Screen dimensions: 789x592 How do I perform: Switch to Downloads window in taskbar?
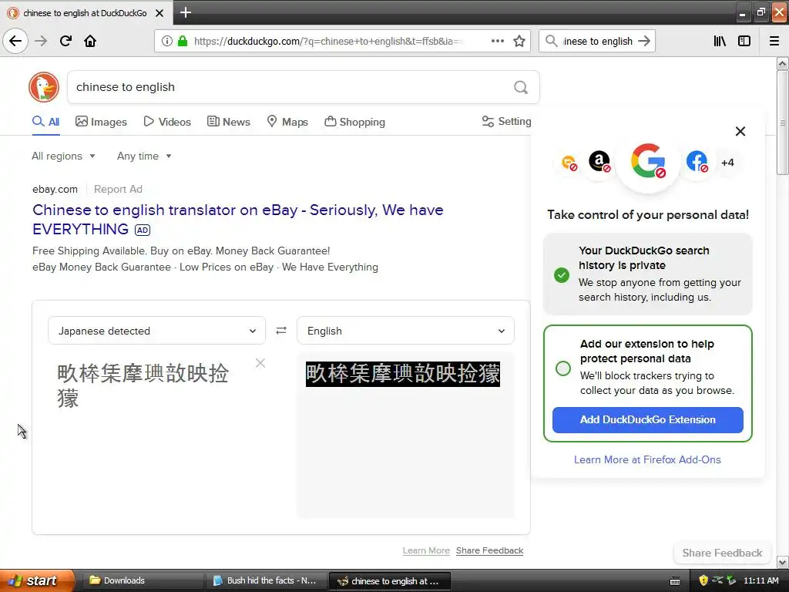click(142, 580)
